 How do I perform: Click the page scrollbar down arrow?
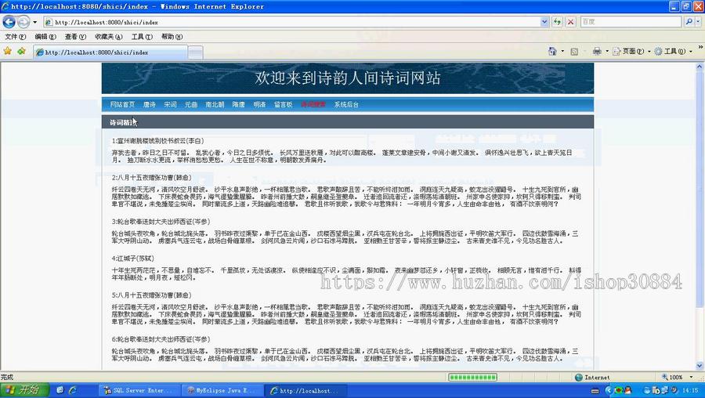[x=700, y=366]
